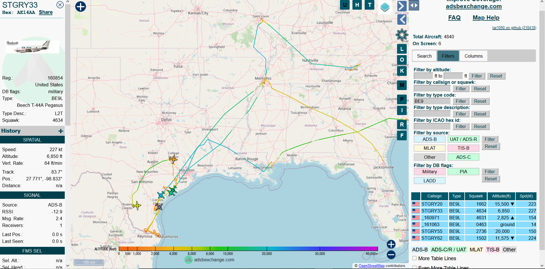Toggle the I map option button
Viewport: 545px width, 269px height.
(x=402, y=110)
